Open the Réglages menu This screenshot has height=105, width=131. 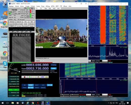coord(11,6)
